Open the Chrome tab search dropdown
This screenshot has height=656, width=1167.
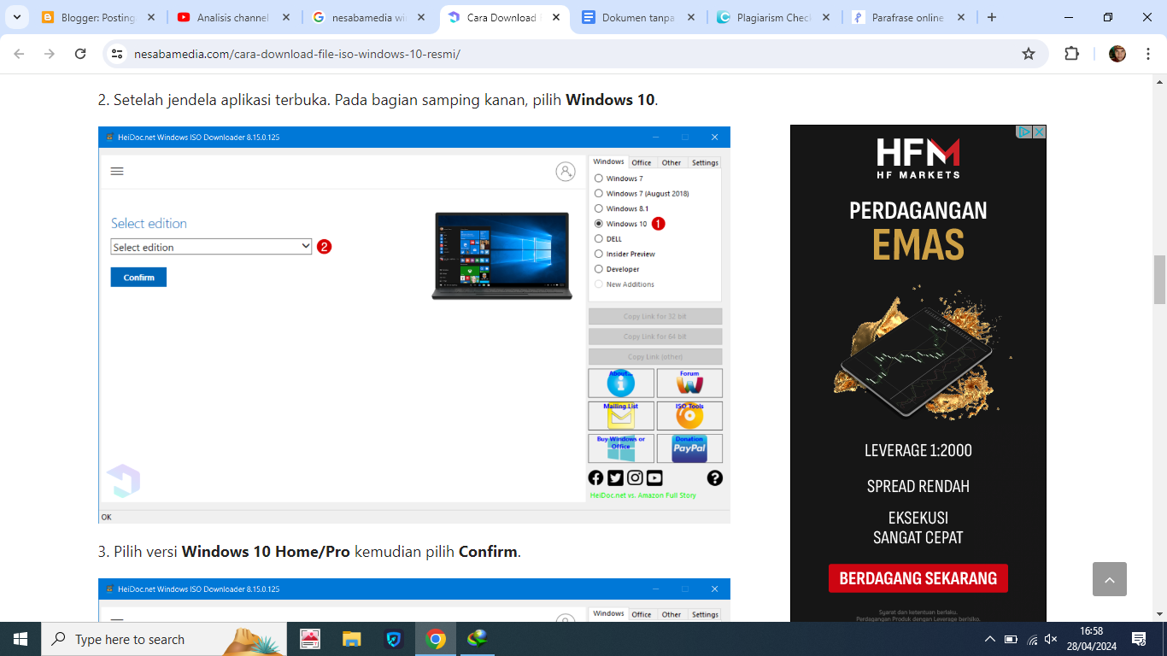[16, 17]
